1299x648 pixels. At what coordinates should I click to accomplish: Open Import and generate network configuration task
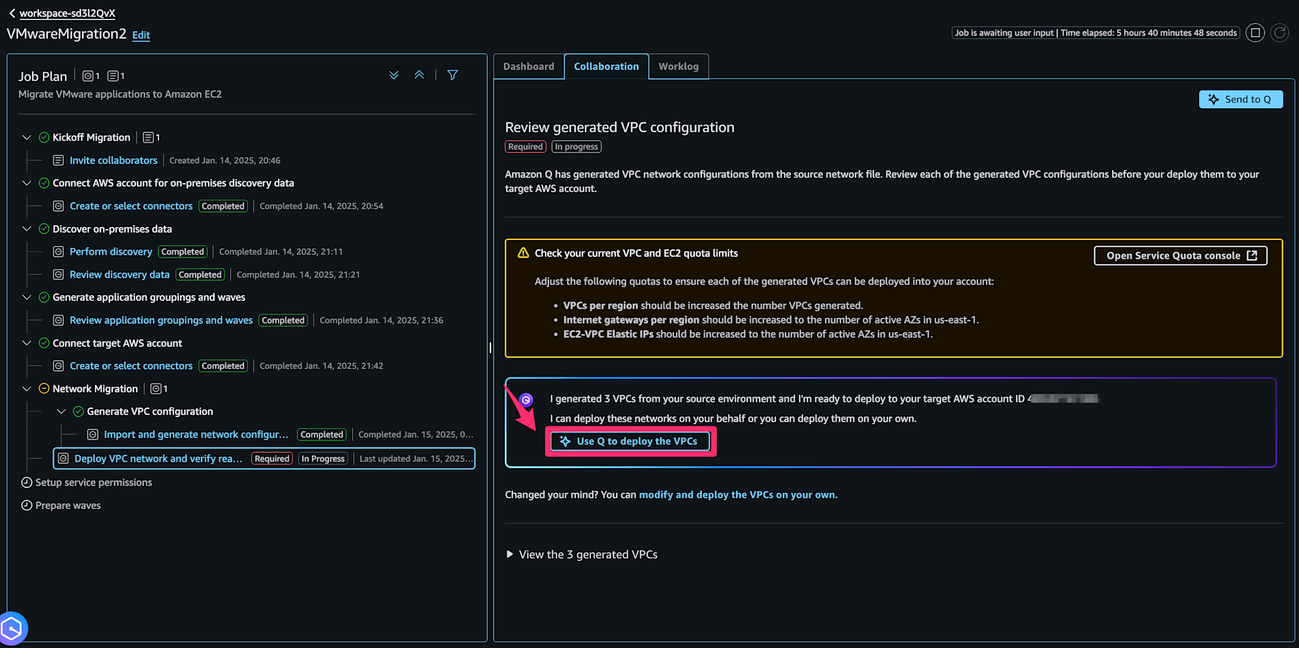(x=196, y=435)
